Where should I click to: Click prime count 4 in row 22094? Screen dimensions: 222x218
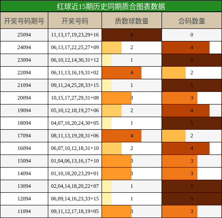(132, 73)
